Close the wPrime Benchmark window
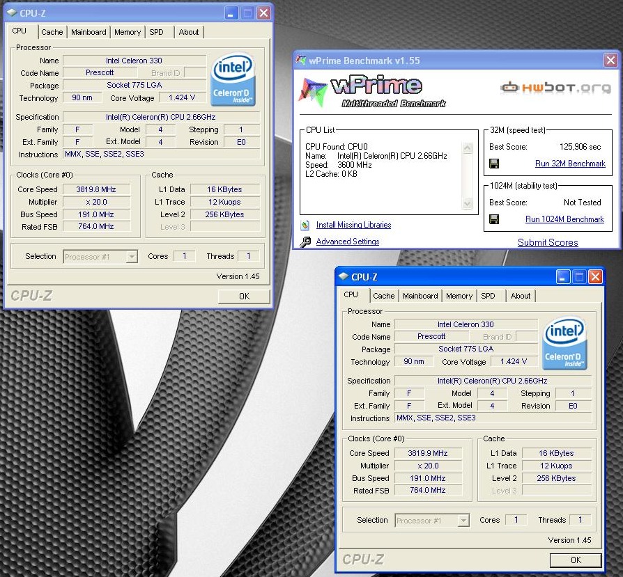623x577 pixels. point(610,61)
